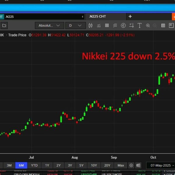This screenshot has width=175, height=175.
Task: Click the Max range button
Action: click(121, 165)
